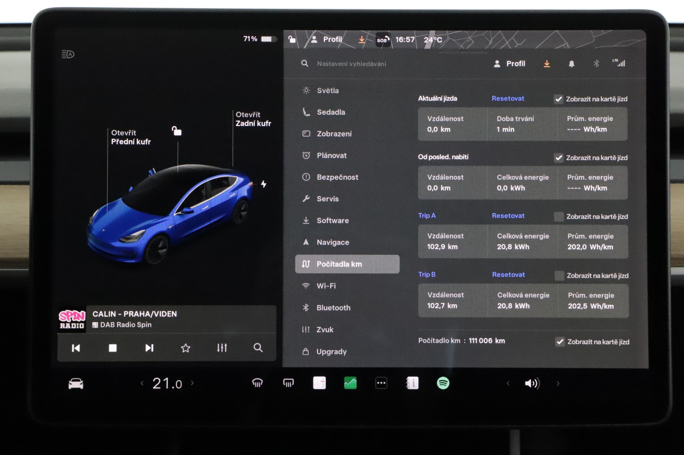
Task: Stop radio playback
Action: point(112,348)
